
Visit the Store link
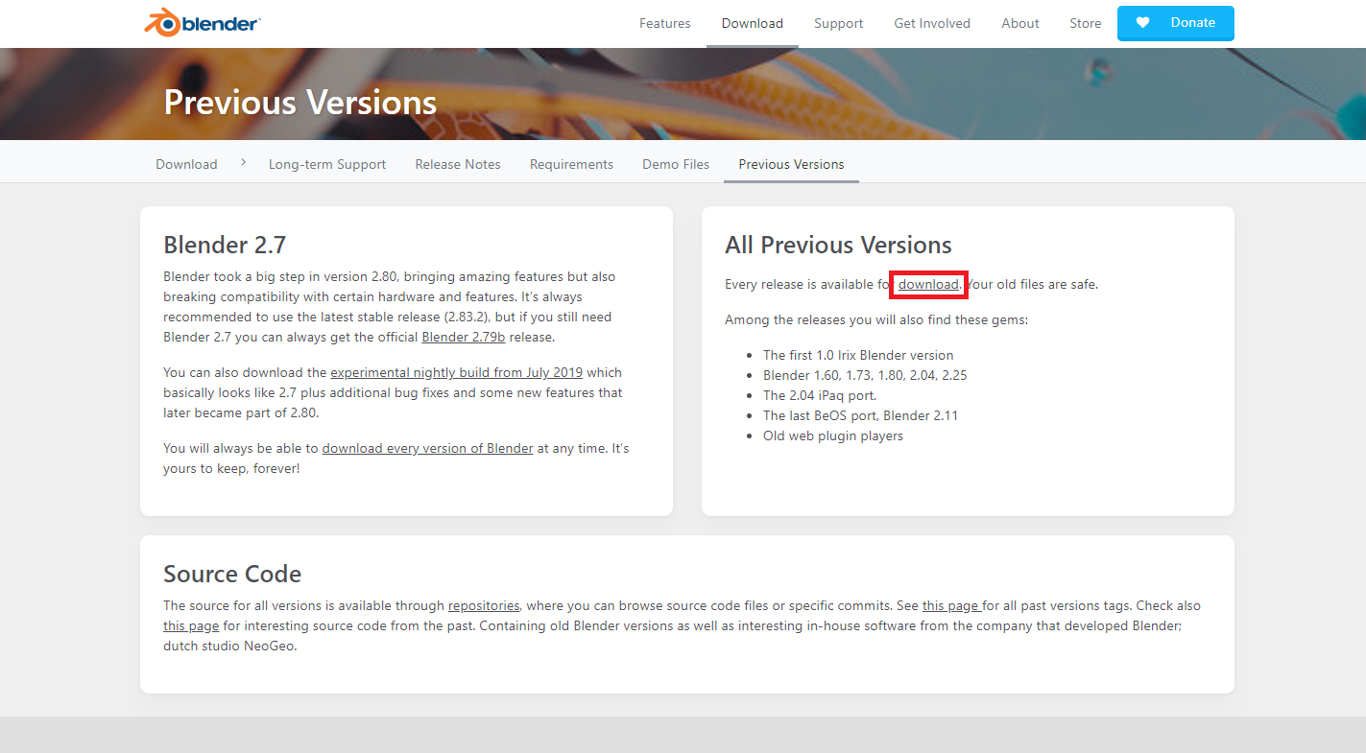[x=1086, y=23]
